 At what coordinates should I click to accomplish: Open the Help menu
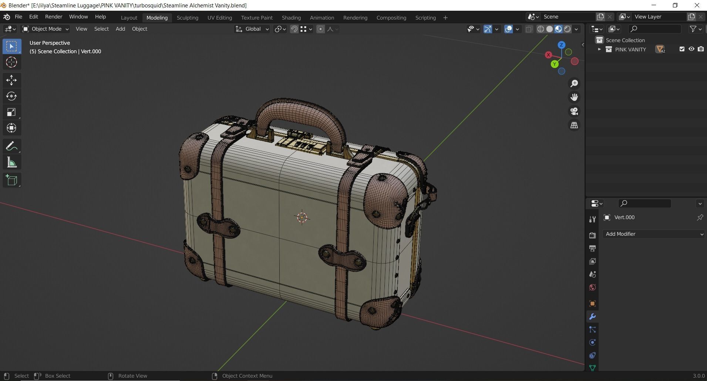point(100,17)
